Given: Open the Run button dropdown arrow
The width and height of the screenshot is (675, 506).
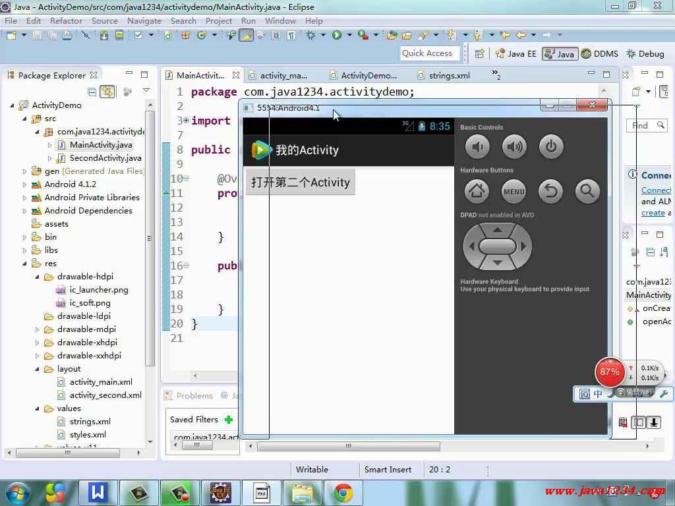Looking at the screenshot, I should point(349,36).
